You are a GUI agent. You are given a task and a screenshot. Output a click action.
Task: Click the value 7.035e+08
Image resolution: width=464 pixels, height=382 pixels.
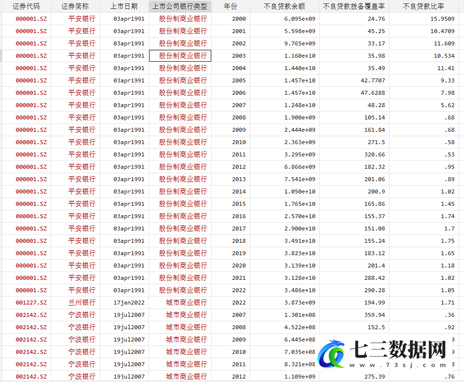pos(300,352)
